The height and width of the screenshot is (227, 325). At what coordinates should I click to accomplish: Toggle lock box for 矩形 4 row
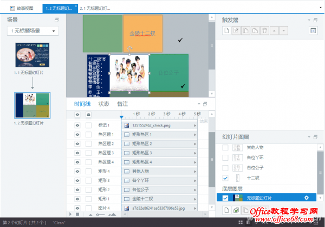pyautogui.click(x=88, y=171)
